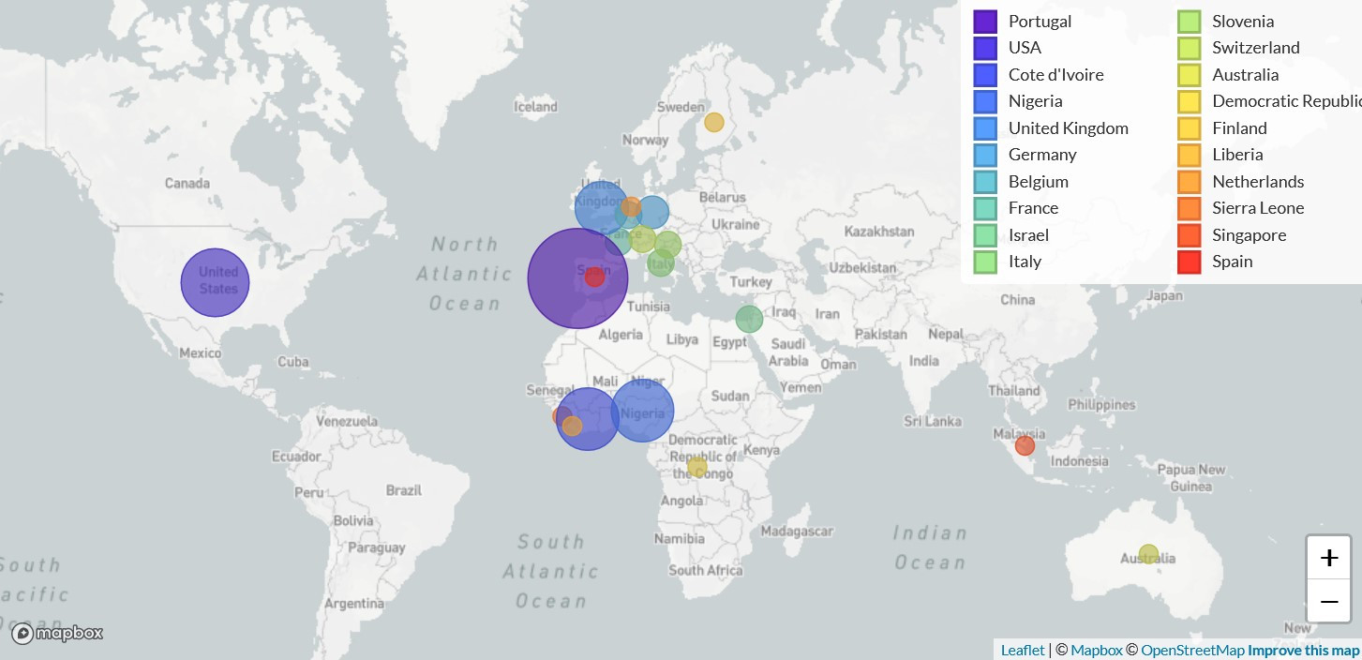Open the Leaflet attribution link
Image resolution: width=1362 pixels, height=660 pixels.
1022,650
